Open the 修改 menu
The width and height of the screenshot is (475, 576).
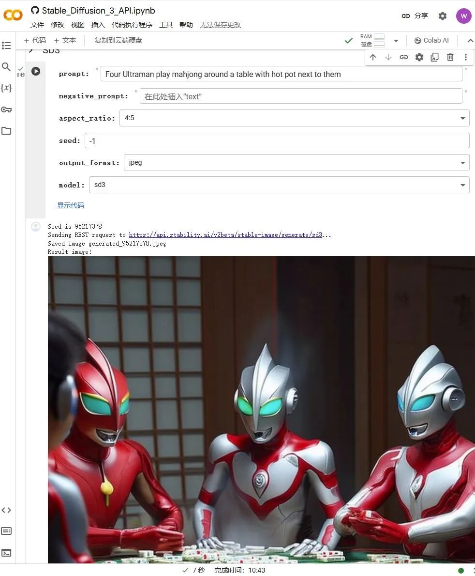(58, 25)
